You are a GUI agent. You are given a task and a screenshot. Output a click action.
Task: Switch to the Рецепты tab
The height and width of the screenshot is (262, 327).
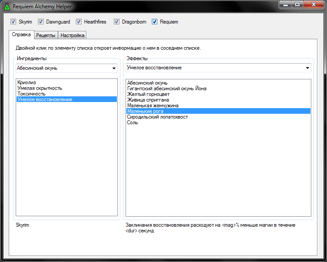45,35
